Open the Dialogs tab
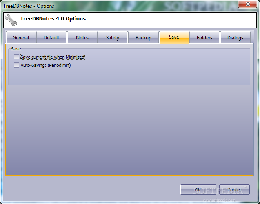 pyautogui.click(x=235, y=37)
